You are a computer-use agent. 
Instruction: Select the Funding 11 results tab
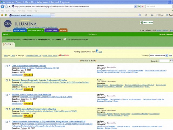[x=8, y=44]
